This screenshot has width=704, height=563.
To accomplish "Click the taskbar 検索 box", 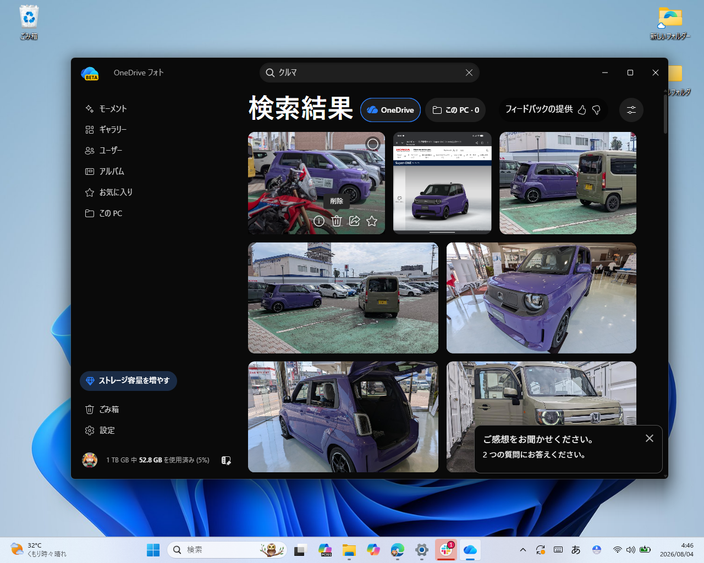I will click(227, 550).
